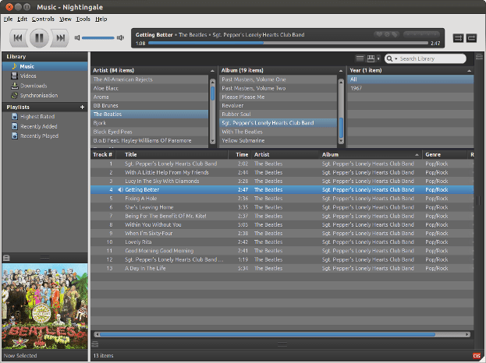Skip to the previous track

tap(19, 37)
